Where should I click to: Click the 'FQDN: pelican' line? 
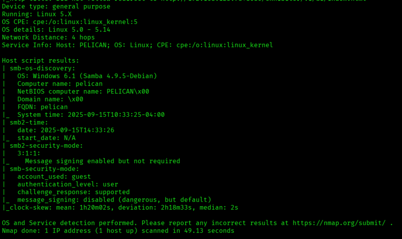(42, 107)
